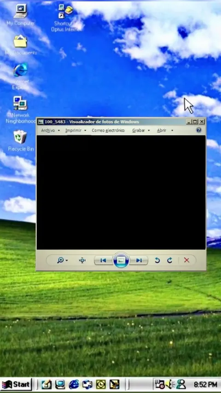Click the Show Desktop quick launch icon
Screen dimensions: 221x393
click(x=60, y=385)
